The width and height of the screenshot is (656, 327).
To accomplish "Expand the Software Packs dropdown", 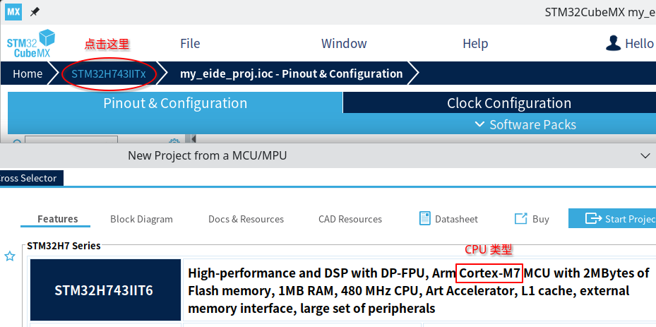I will [526, 124].
